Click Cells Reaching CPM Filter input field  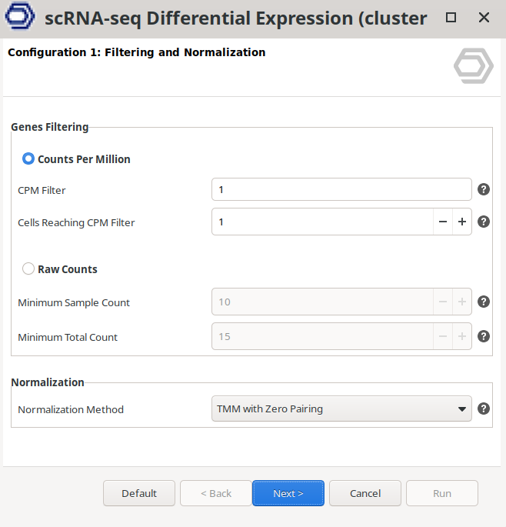(323, 222)
